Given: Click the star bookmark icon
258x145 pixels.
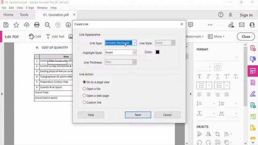Looking at the screenshot, I should [16, 25].
